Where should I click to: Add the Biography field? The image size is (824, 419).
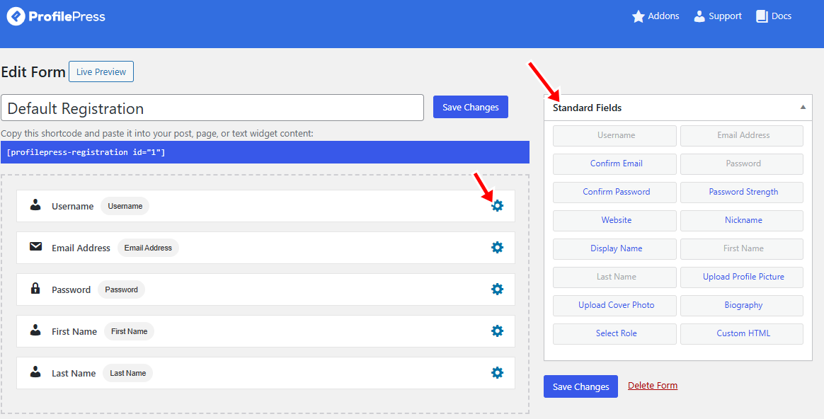point(742,306)
